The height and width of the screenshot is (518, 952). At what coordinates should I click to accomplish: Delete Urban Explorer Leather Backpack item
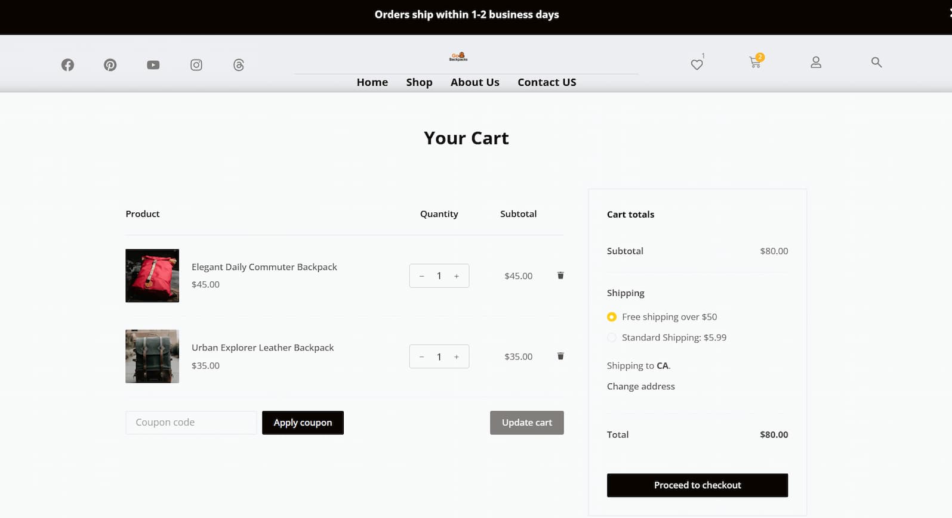560,356
